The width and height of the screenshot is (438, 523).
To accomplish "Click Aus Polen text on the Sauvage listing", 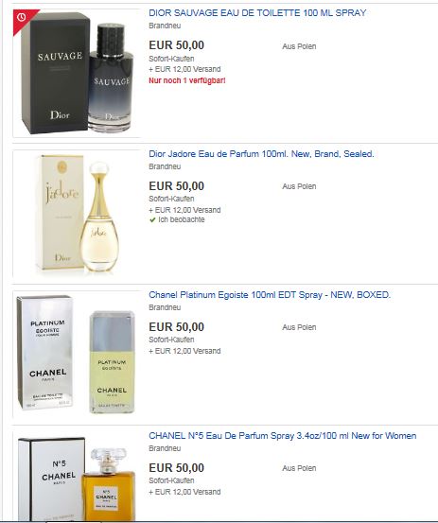I will pos(299,46).
